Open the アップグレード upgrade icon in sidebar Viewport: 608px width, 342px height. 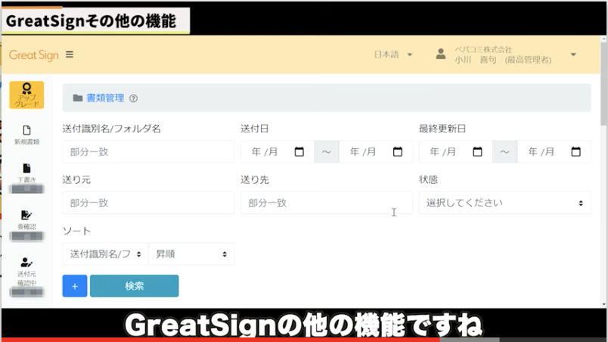coord(26,95)
